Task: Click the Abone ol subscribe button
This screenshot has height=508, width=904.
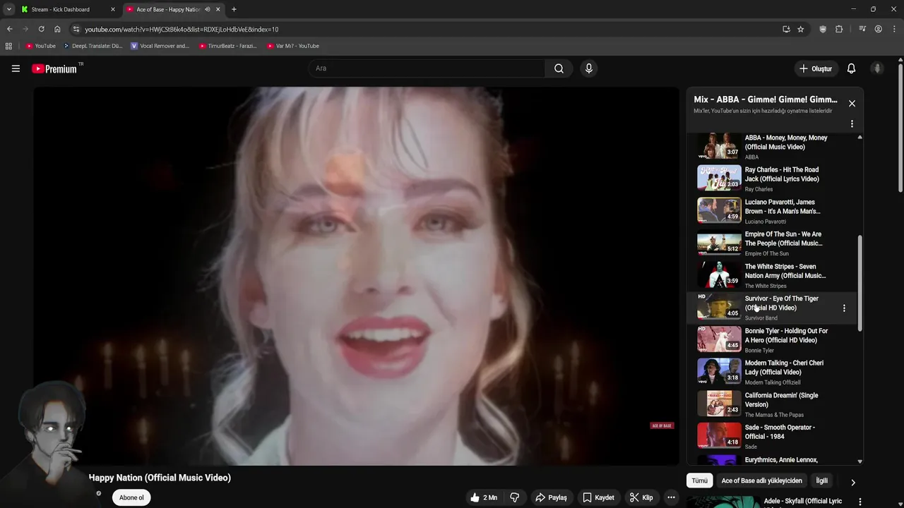Action: (131, 497)
